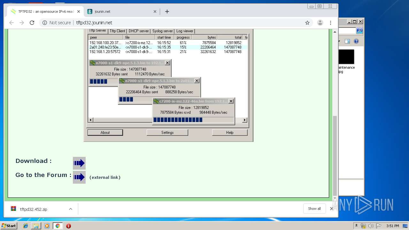Click progress bar under 22206464 Bytes sent

135,99
